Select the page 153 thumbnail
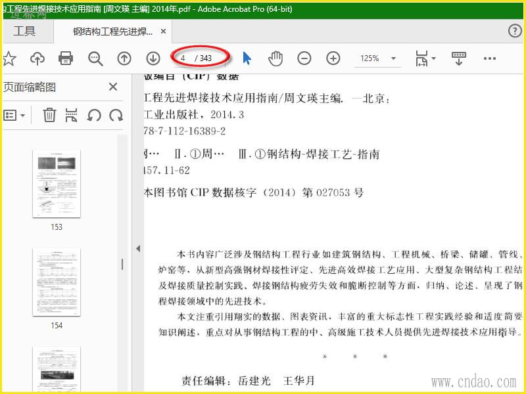Viewport: 526px width, 394px height. click(57, 184)
